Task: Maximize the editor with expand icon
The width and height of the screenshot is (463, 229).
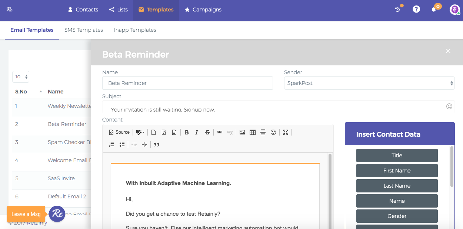Action: [286, 132]
